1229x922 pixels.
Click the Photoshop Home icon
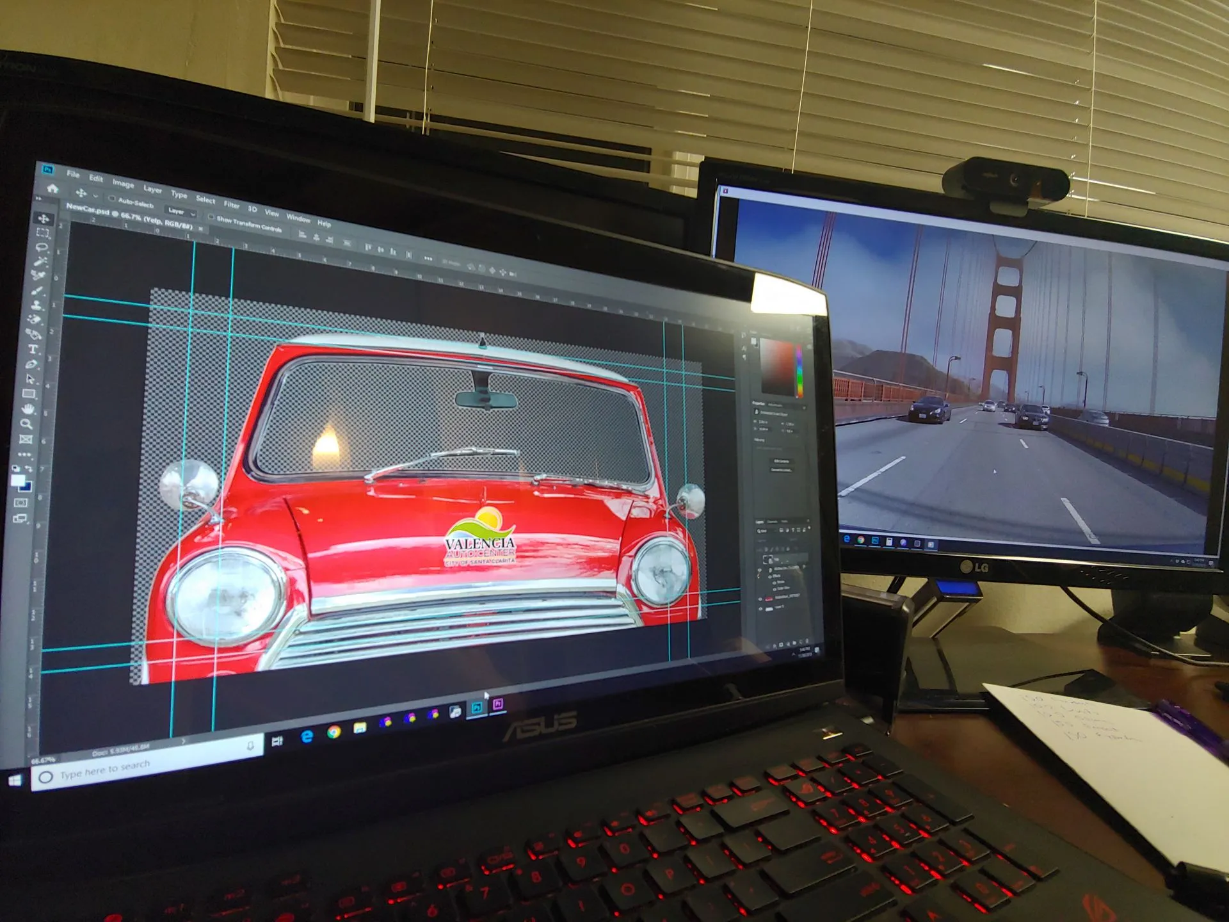[x=52, y=188]
